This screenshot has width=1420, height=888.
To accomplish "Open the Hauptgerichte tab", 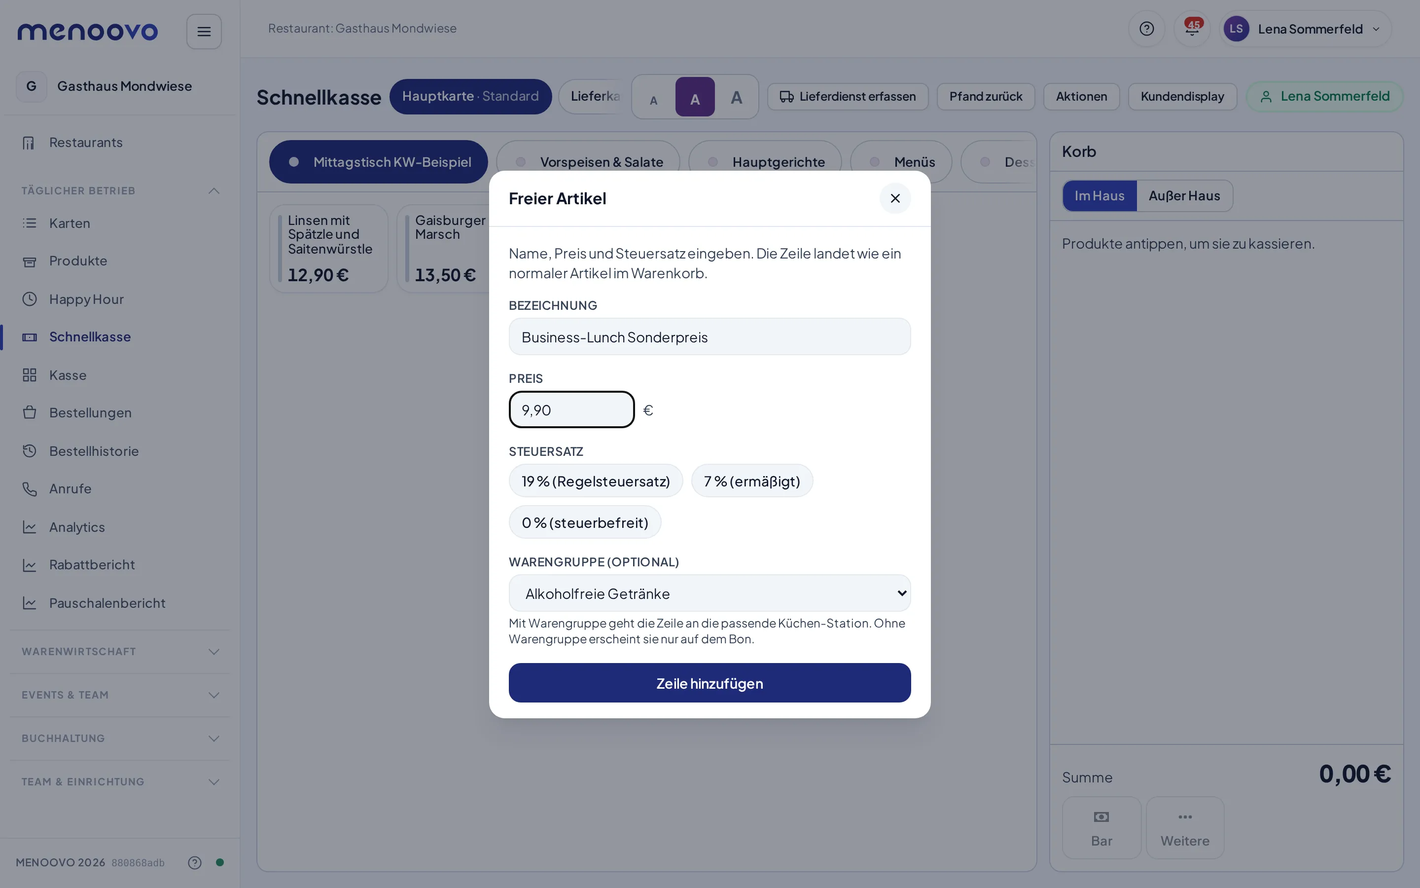I will 765,161.
